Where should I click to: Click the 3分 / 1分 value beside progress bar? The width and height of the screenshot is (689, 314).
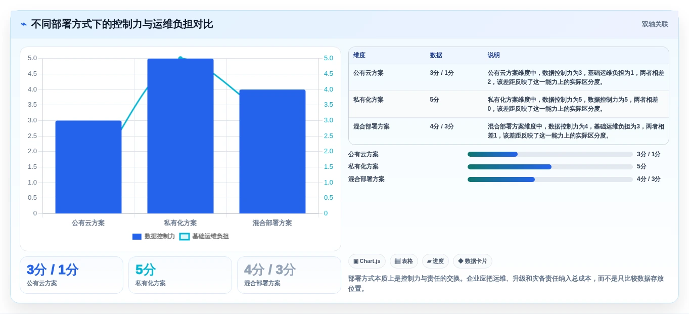click(x=649, y=154)
